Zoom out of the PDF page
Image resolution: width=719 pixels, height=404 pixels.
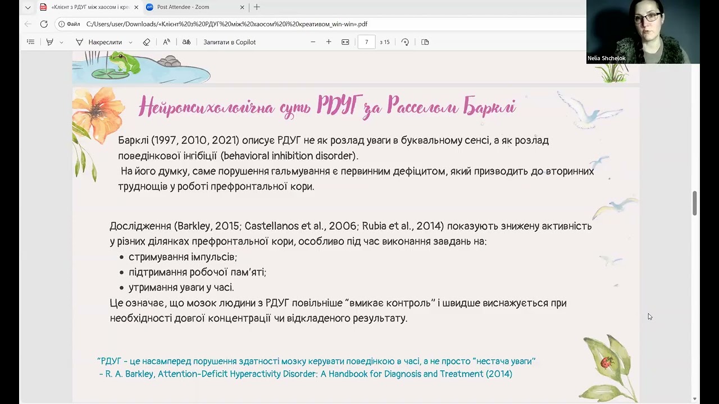tap(313, 42)
